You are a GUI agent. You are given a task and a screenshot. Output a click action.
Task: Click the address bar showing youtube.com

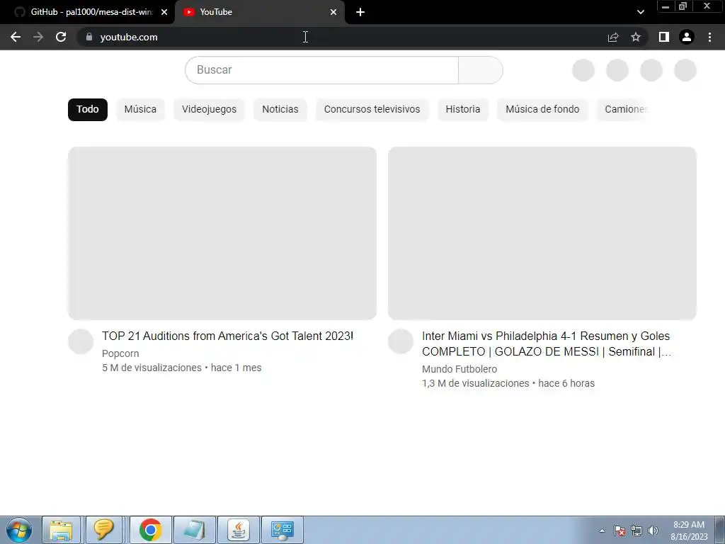pos(342,37)
